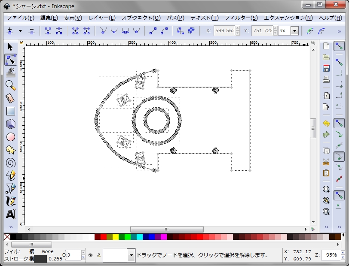Toggle snap other points button

(x=339, y=195)
